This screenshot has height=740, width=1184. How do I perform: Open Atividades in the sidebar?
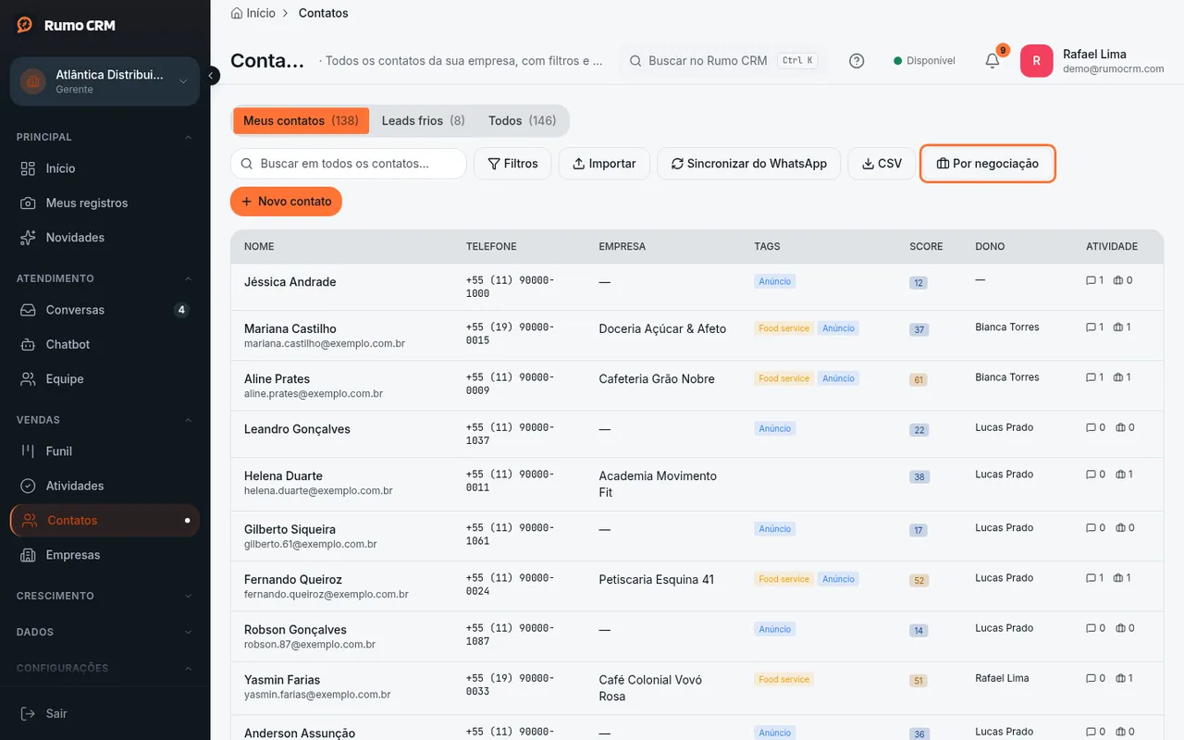coord(105,486)
